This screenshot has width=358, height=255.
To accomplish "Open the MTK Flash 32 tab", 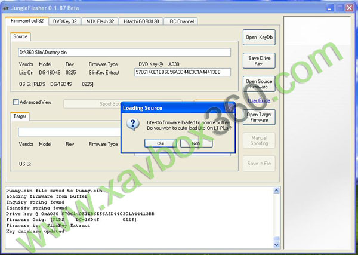I will [100, 21].
